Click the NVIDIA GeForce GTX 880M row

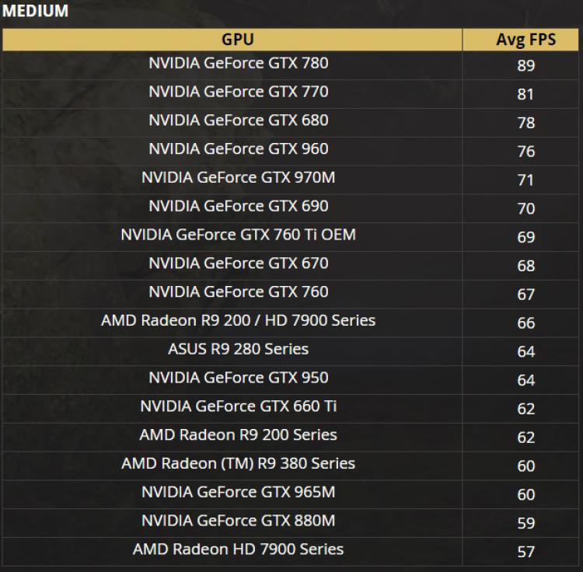pos(238,521)
